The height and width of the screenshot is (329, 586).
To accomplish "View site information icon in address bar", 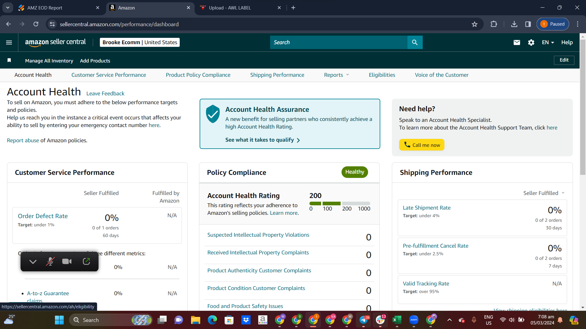I will (52, 24).
